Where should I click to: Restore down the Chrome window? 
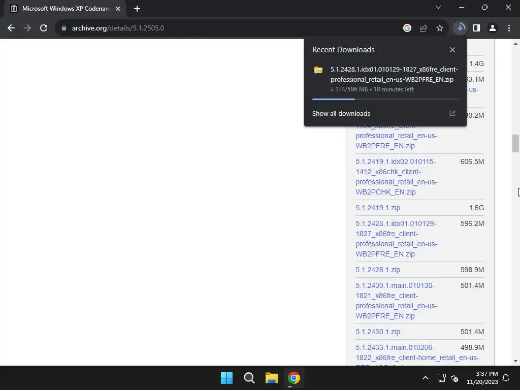pyautogui.click(x=485, y=7)
